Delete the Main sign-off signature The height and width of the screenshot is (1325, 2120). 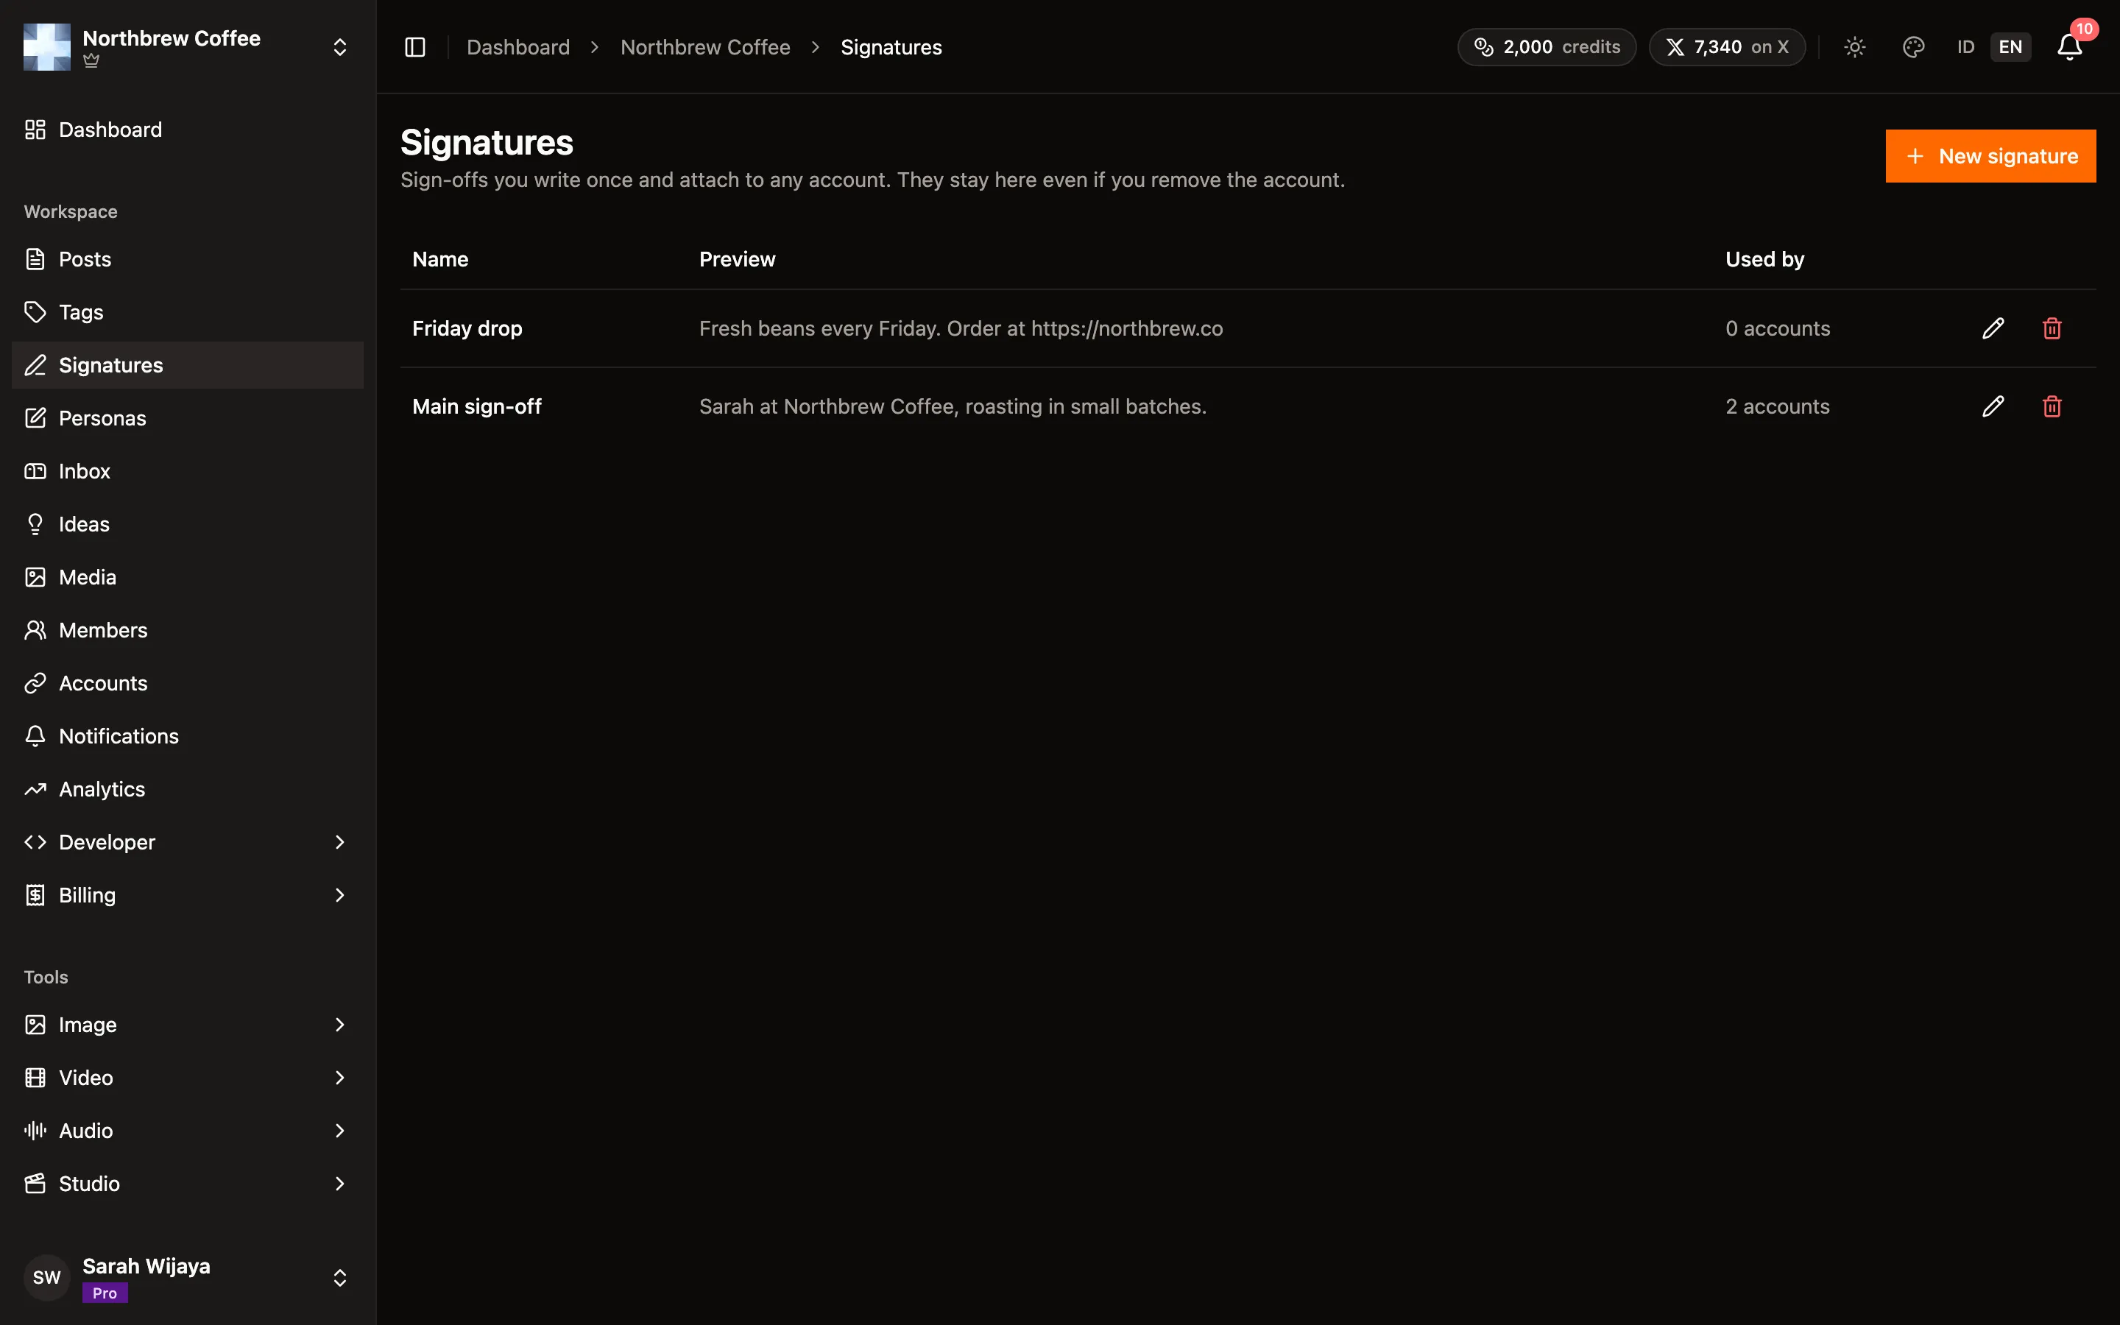click(x=2052, y=406)
